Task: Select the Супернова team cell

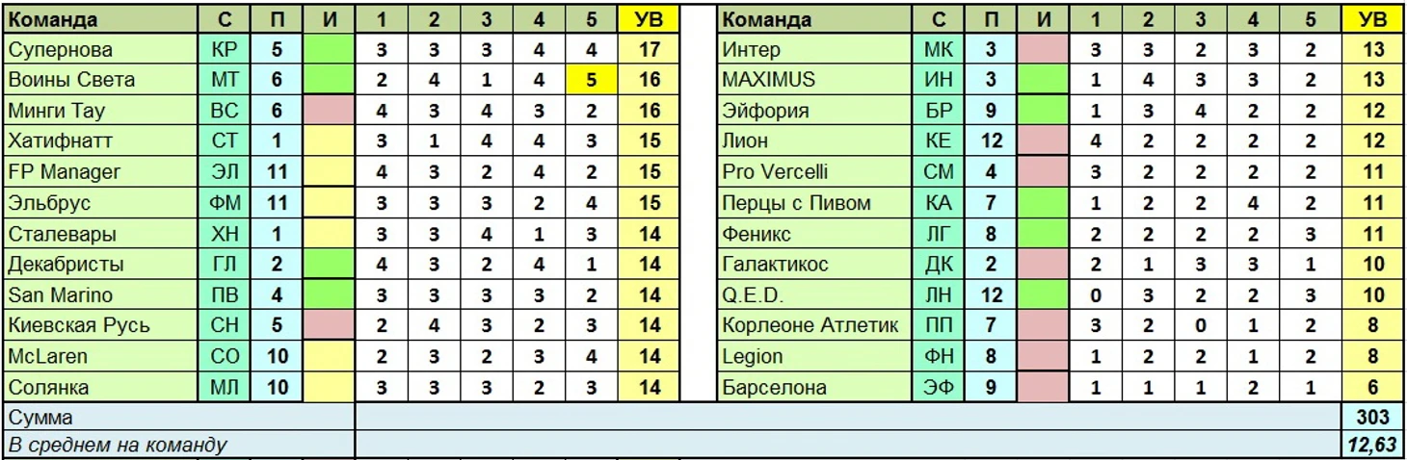Action: [x=101, y=49]
